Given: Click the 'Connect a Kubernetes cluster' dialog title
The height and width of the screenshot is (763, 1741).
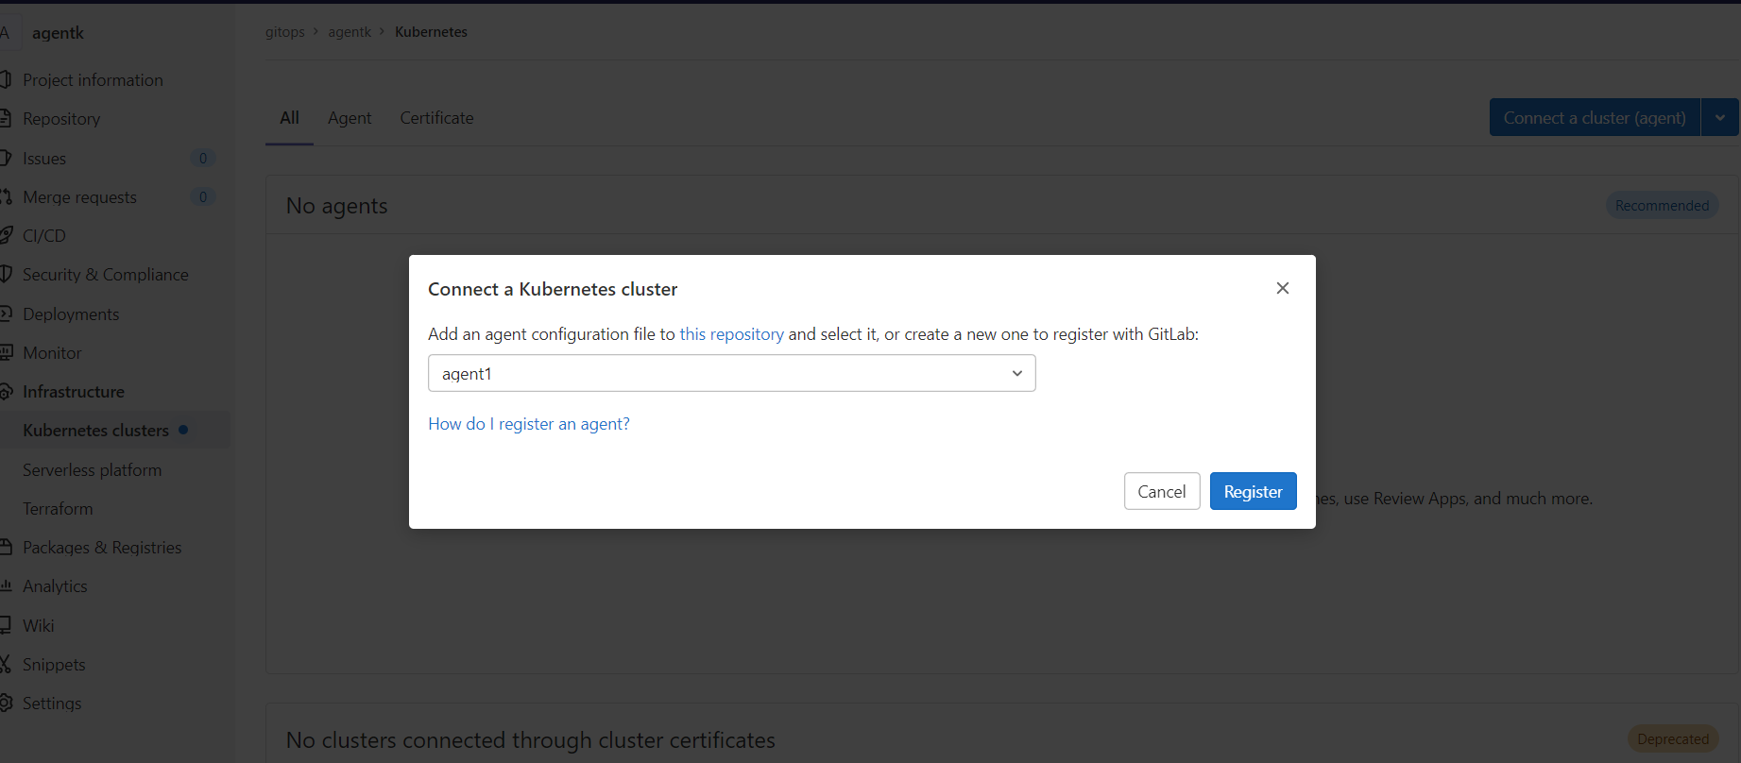Looking at the screenshot, I should (553, 289).
